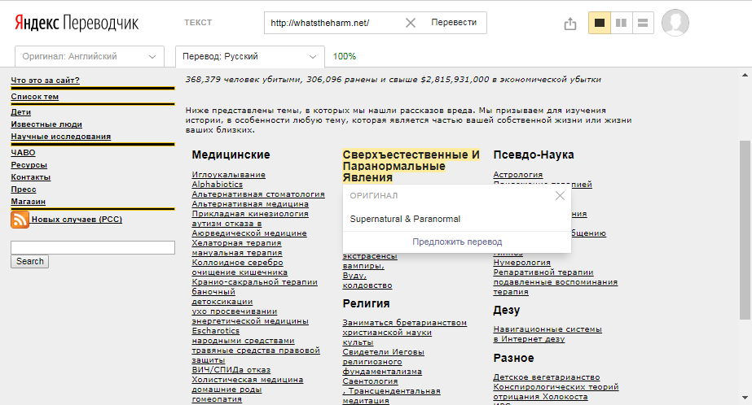Open the Магазин sidebar link

click(x=29, y=201)
